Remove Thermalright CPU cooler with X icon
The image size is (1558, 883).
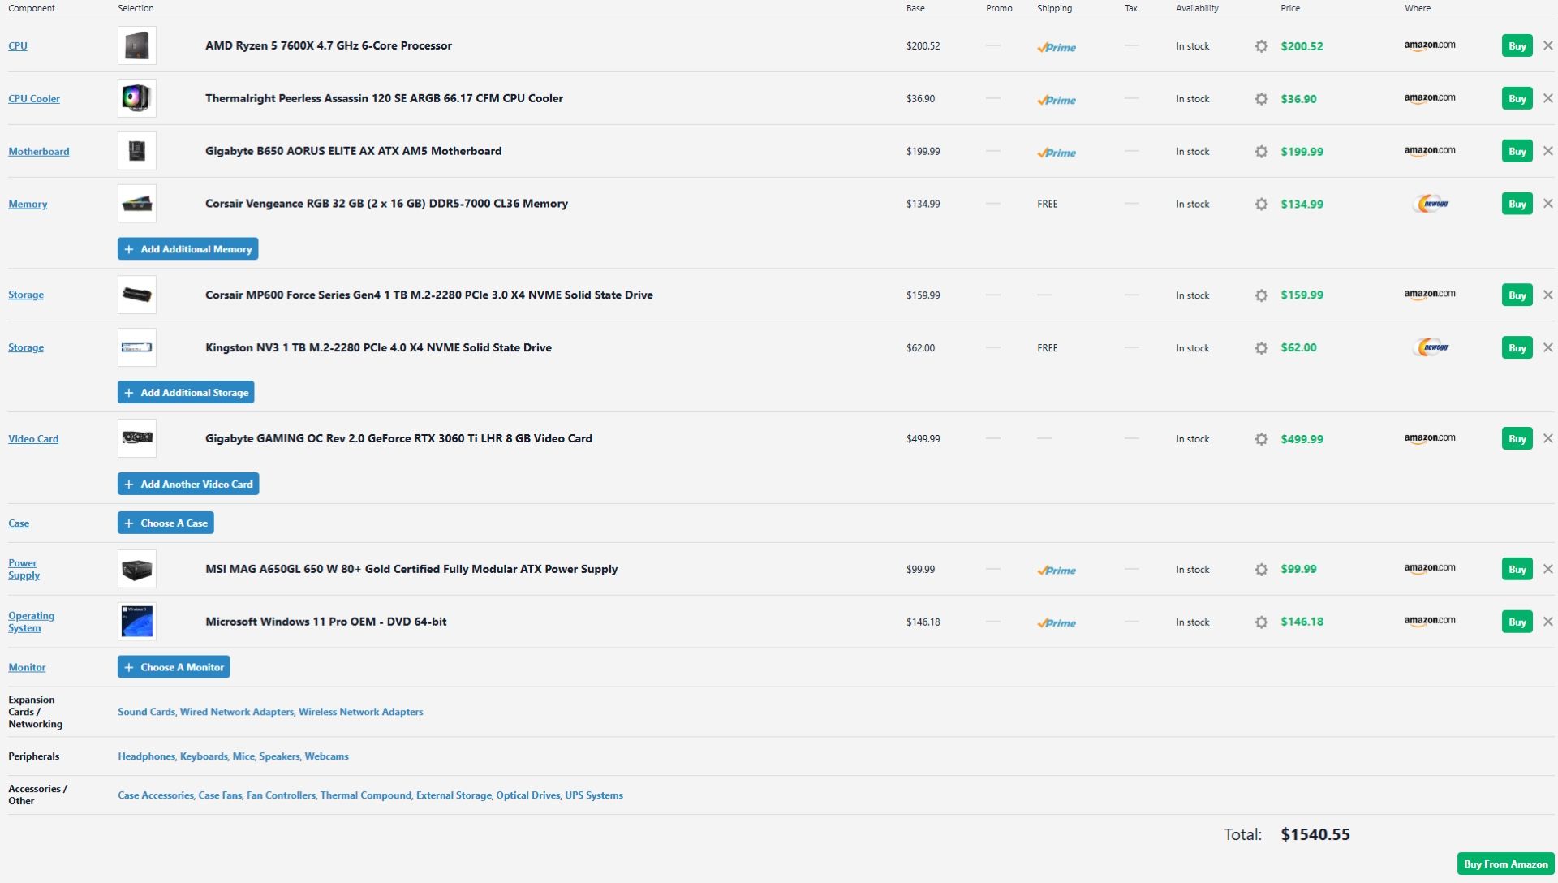click(1547, 99)
